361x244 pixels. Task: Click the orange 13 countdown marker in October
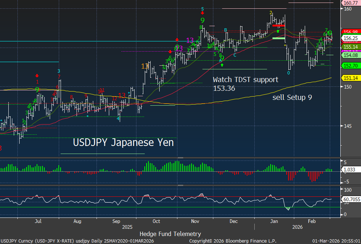[x=145, y=66]
